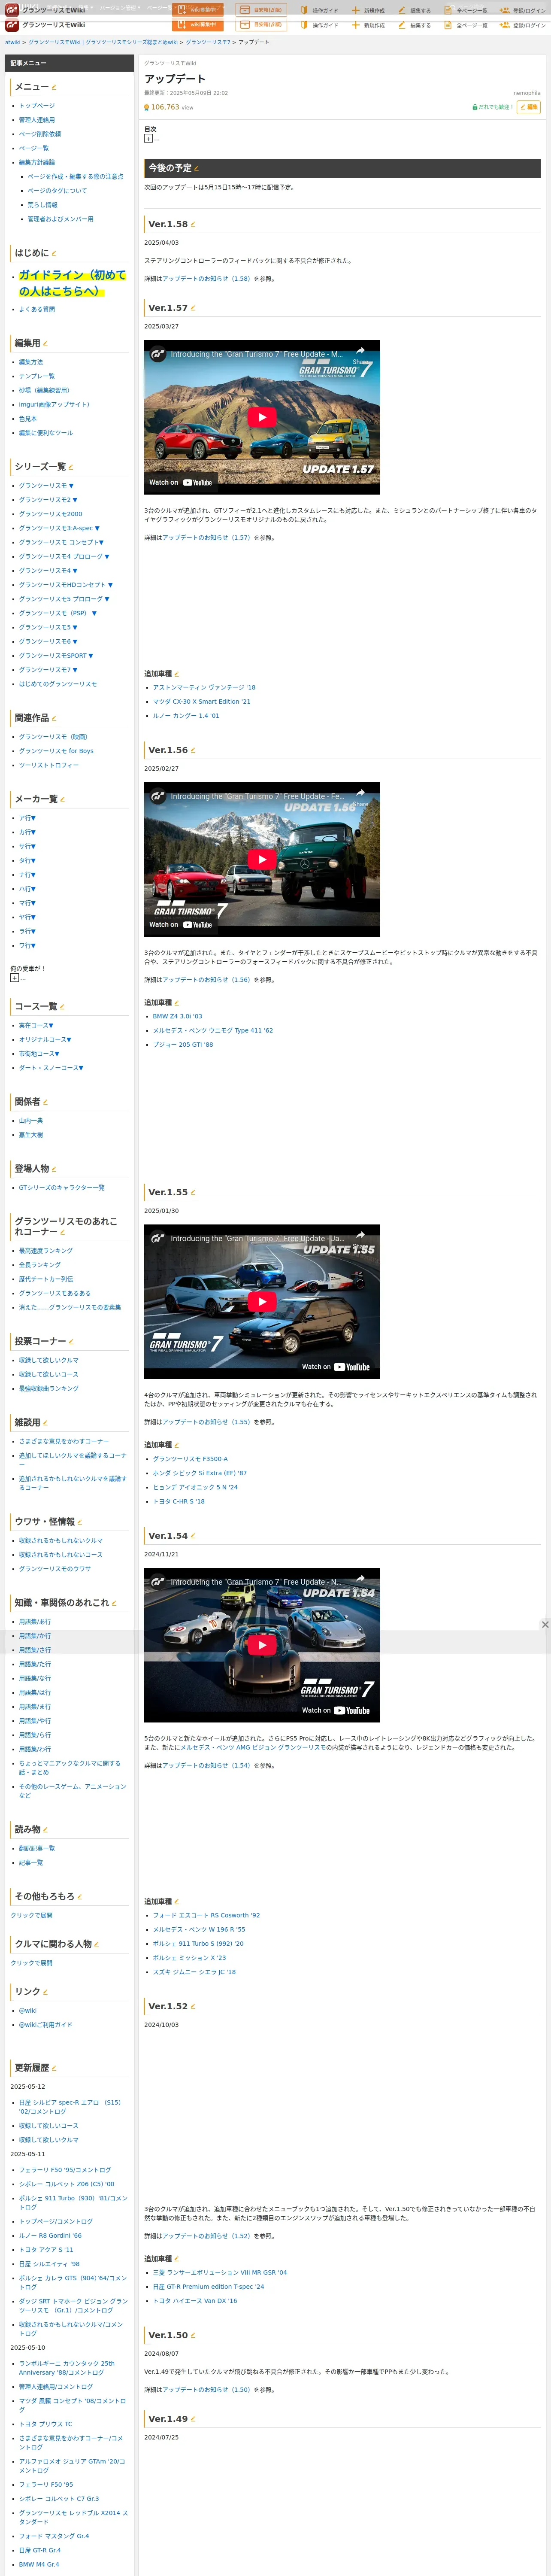Open 山内一典 link under 関係者
This screenshot has width=551, height=2576.
pos(31,1121)
